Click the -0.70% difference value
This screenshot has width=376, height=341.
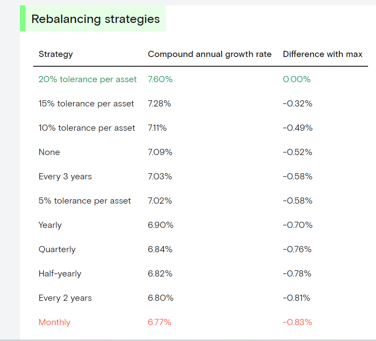297,225
